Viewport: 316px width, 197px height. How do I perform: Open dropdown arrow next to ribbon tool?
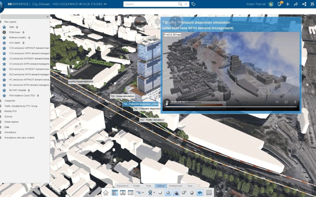click(154, 193)
